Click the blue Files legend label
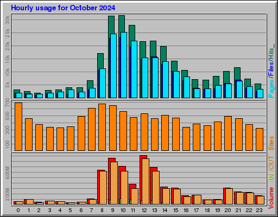Image resolution: width=278 pixels, height=217 pixels. pyautogui.click(x=271, y=69)
